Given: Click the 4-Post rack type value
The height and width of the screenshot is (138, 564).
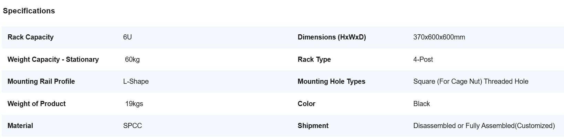Looking at the screenshot, I should (423, 59).
